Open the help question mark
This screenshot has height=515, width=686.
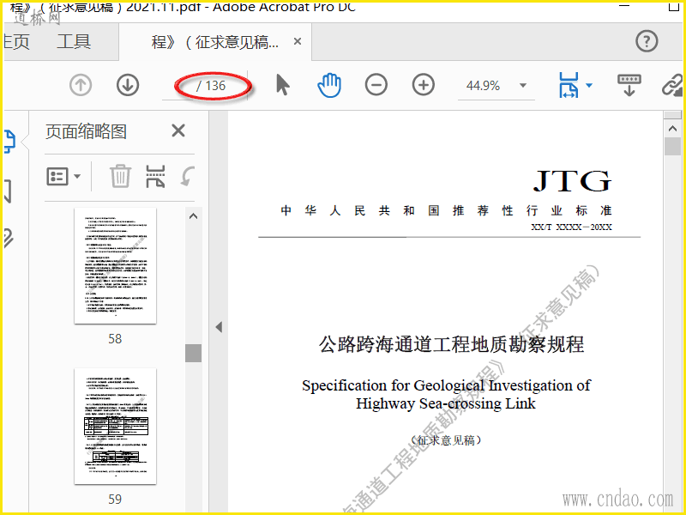click(647, 41)
